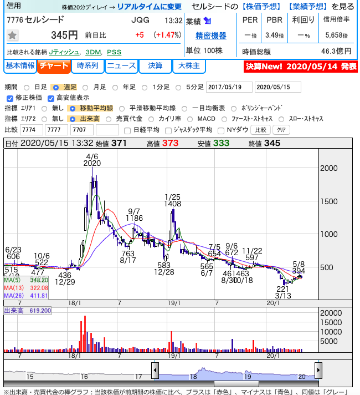Open Jティッシュ comparison stock link

pyautogui.click(x=64, y=52)
